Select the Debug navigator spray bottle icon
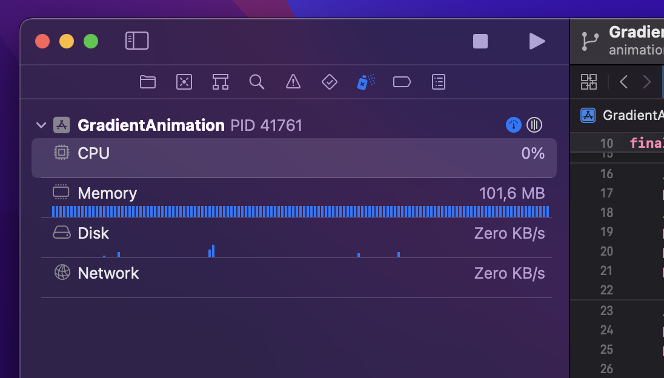The width and height of the screenshot is (664, 378). click(x=365, y=82)
